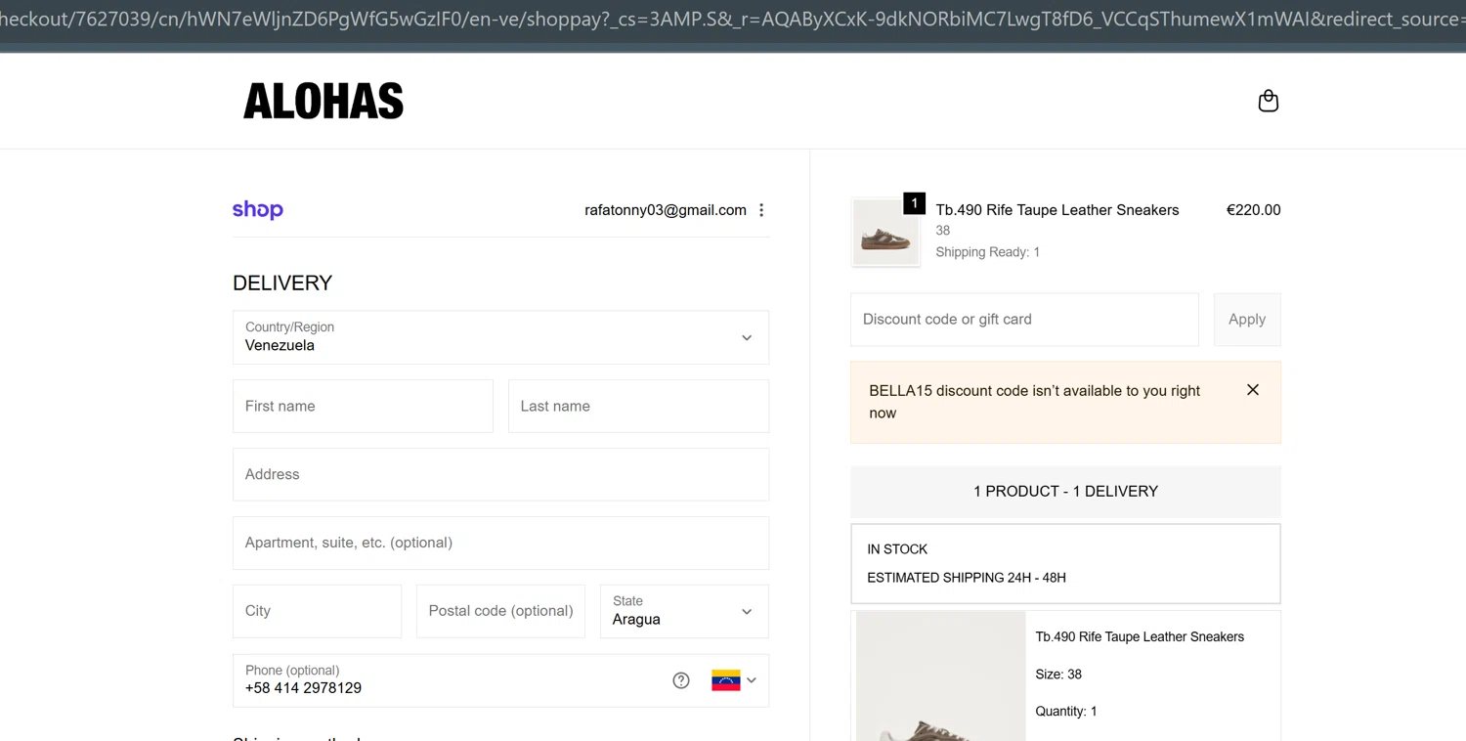Click the 1 PRODUCT - 1 DELIVERY banner
Screen dimensions: 1466x741
point(1065,492)
